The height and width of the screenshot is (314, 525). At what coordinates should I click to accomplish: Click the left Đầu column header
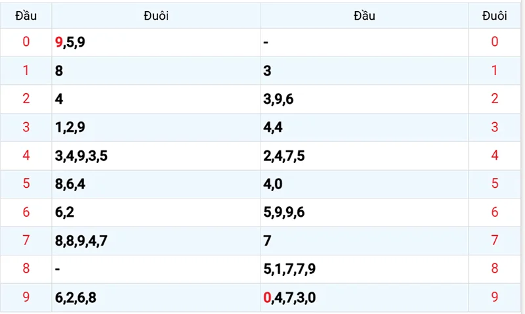click(26, 16)
